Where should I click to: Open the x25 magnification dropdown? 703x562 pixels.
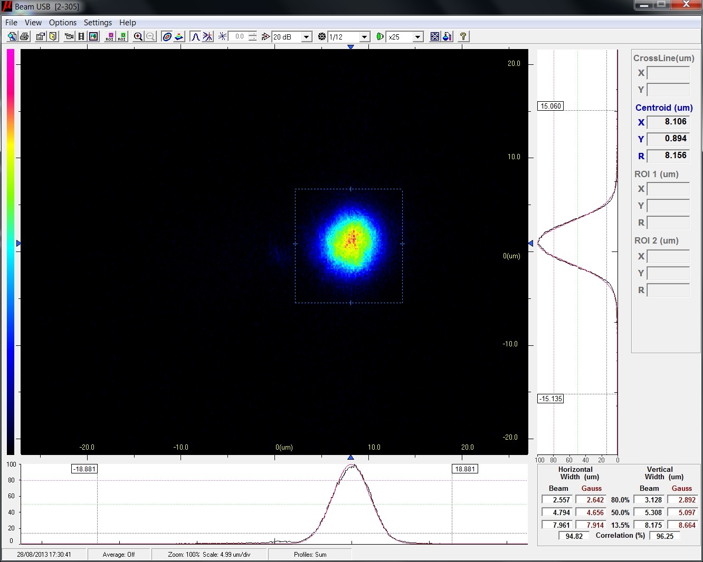417,37
